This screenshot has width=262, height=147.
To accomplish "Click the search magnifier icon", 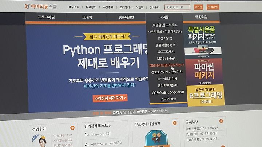I will point(182,7).
